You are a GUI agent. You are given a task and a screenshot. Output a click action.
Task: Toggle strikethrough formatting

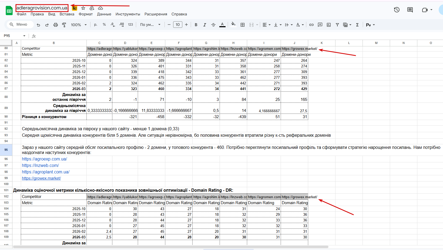(213, 25)
